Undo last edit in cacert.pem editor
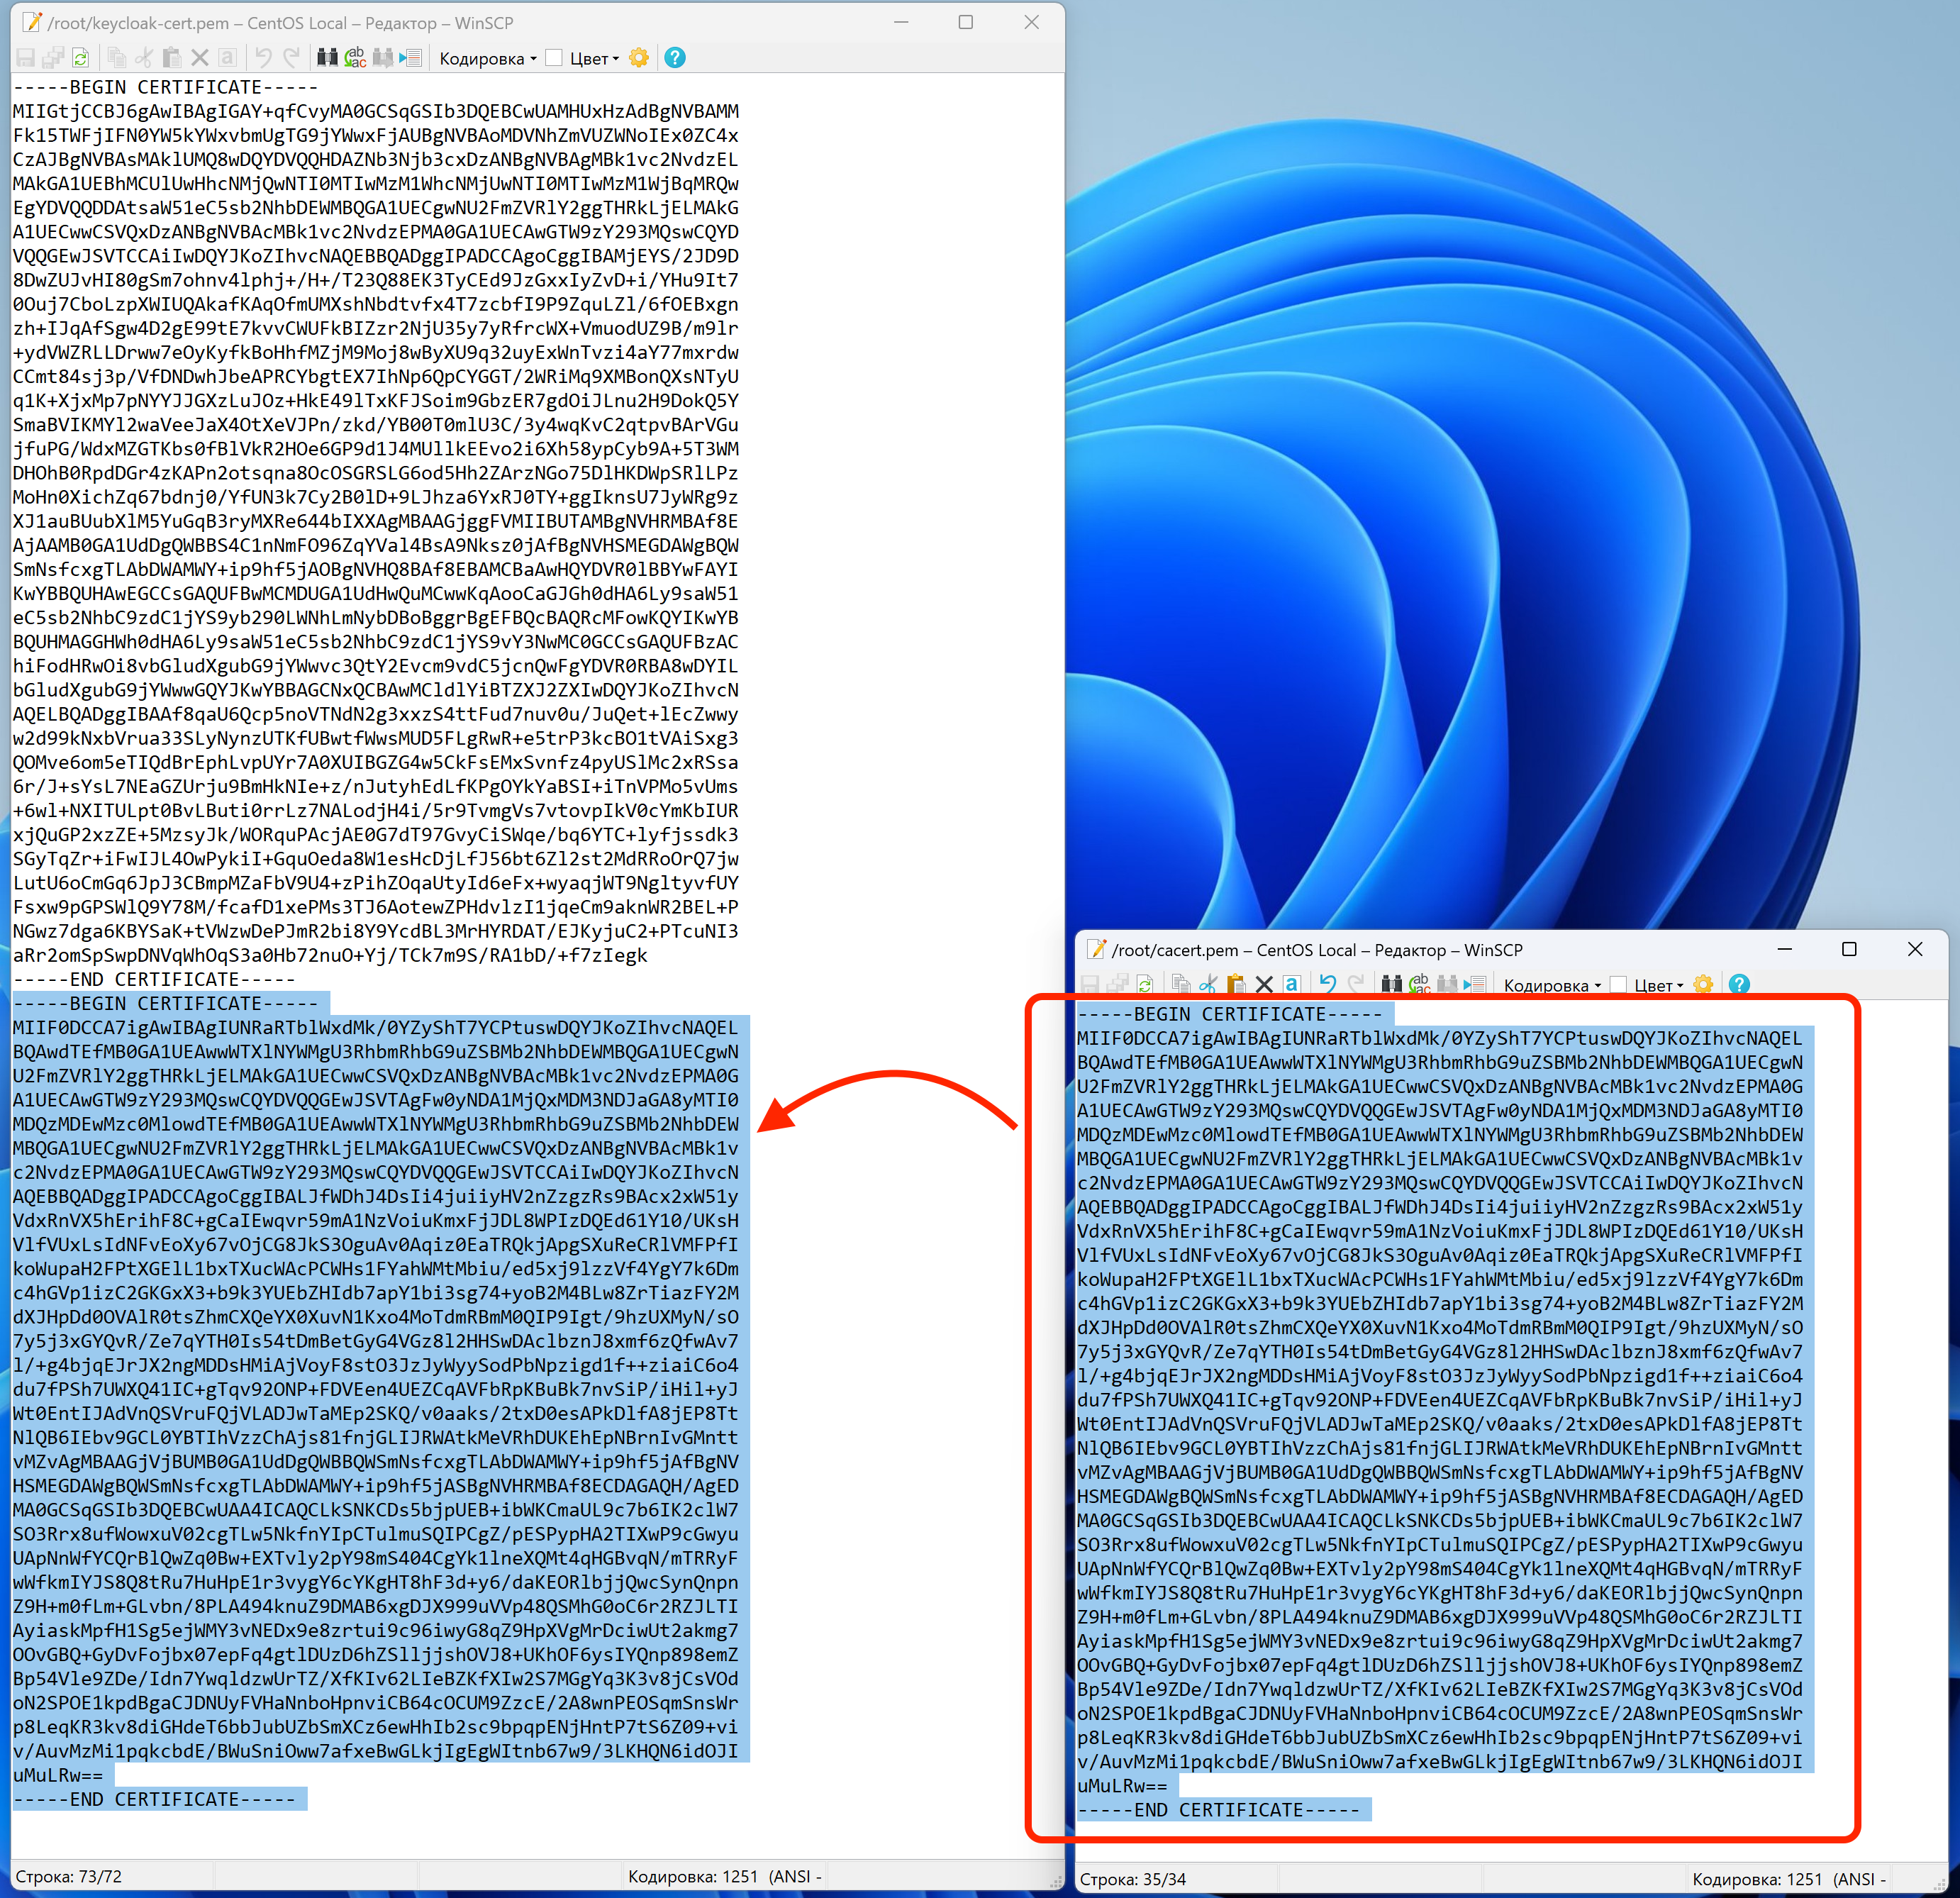 click(x=1328, y=984)
